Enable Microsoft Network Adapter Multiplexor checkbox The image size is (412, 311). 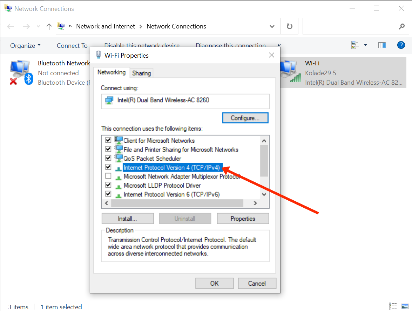[x=108, y=176]
